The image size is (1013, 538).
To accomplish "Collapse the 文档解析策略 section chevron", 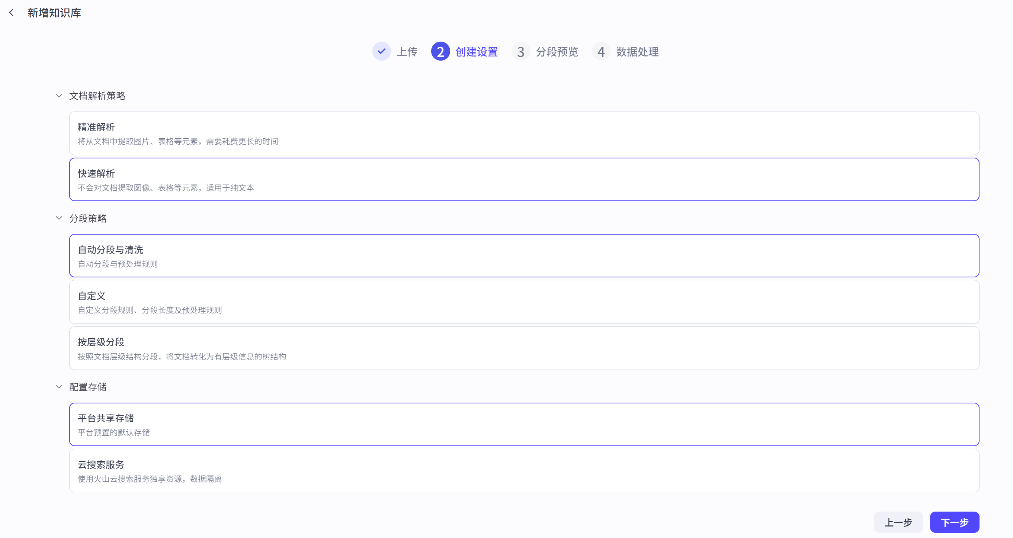I will 59,96.
